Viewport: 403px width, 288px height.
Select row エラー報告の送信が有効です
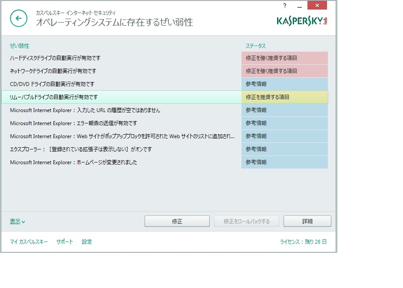coord(165,123)
